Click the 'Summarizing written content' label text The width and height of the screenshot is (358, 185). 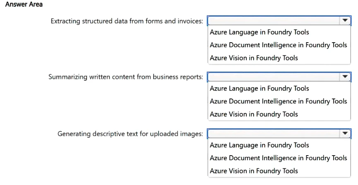[126, 77]
